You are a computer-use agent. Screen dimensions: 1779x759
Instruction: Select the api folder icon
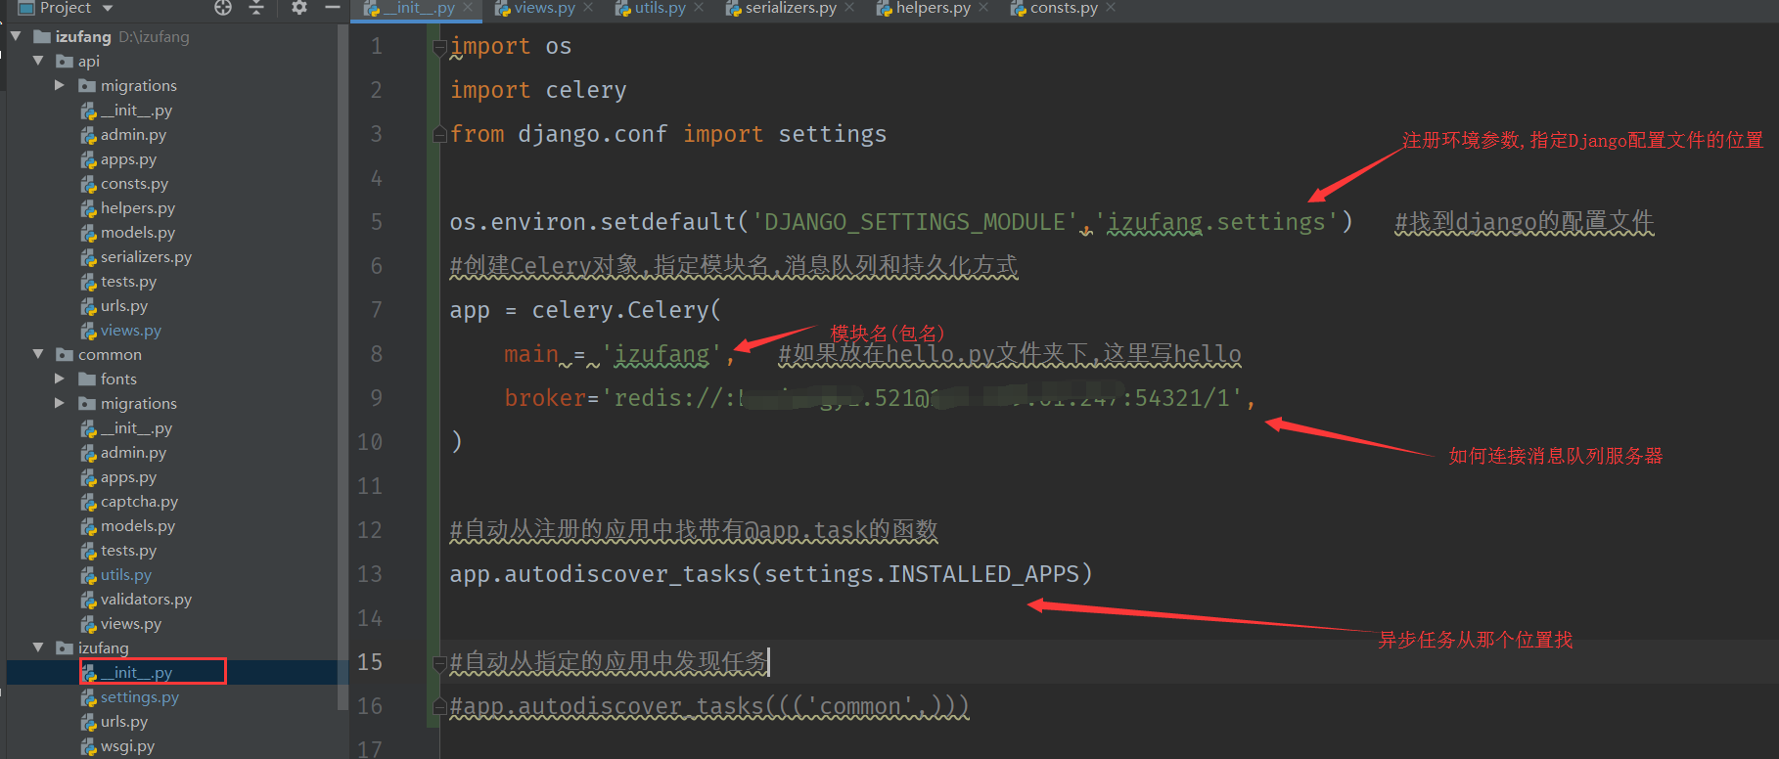65,61
